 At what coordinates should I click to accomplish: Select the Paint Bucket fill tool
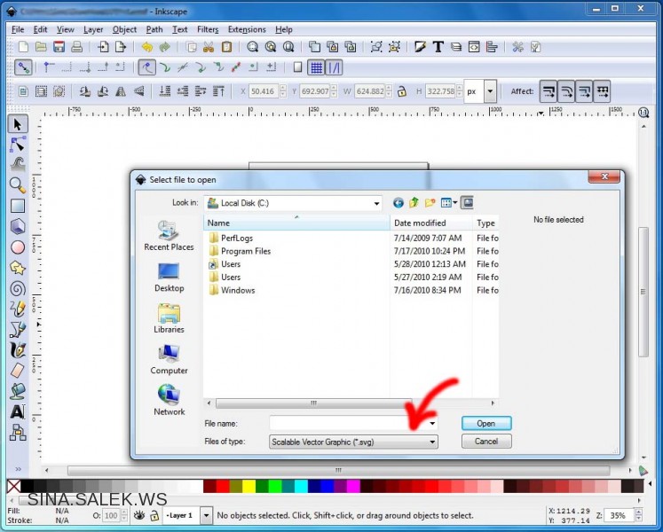pos(18,391)
